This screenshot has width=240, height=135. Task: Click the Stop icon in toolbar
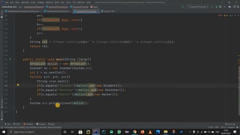pos(225,7)
